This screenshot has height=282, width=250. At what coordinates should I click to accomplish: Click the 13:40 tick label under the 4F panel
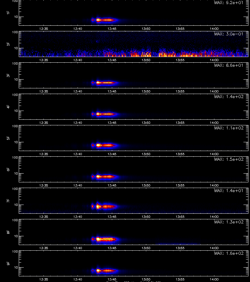pyautogui.click(x=77, y=123)
